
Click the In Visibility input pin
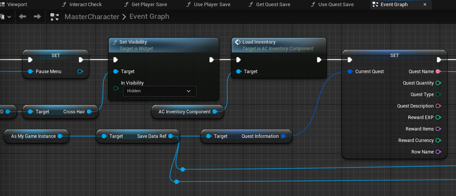tap(116, 88)
